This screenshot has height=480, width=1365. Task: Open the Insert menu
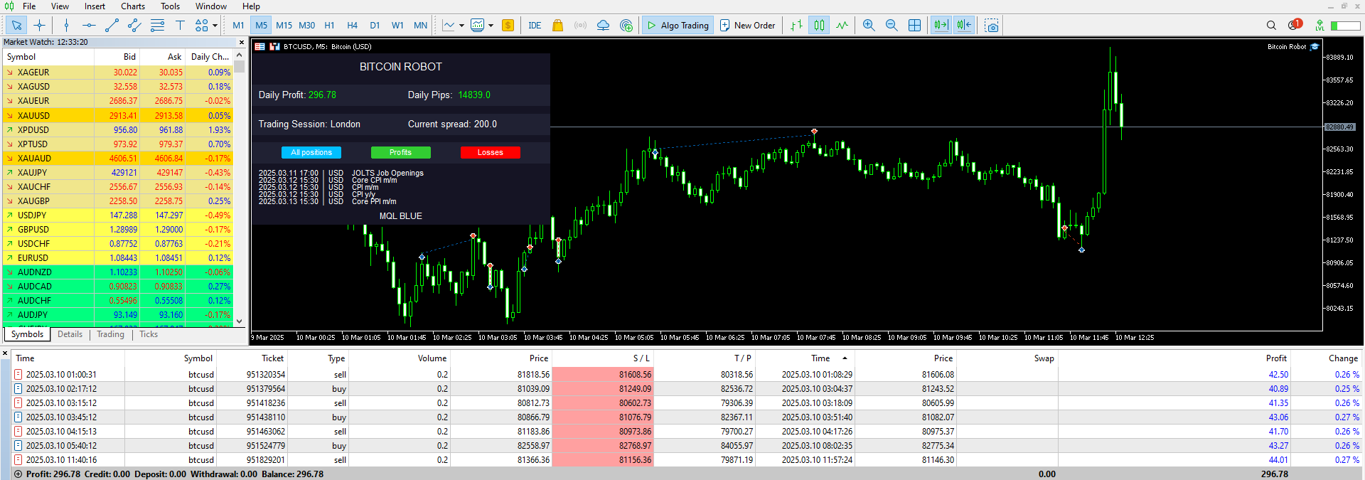coord(95,6)
